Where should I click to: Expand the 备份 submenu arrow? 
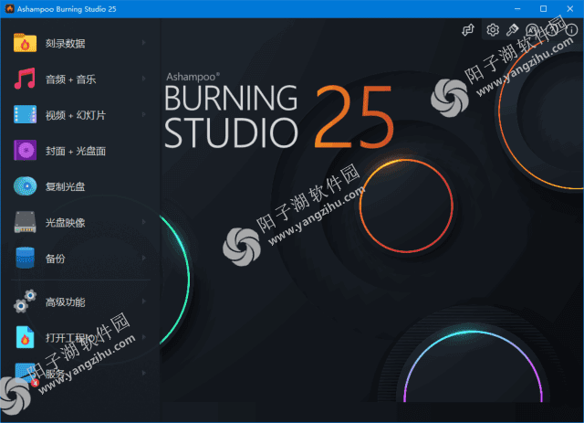click(144, 258)
